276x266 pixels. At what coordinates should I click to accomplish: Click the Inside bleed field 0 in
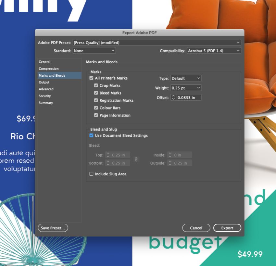[182, 155]
